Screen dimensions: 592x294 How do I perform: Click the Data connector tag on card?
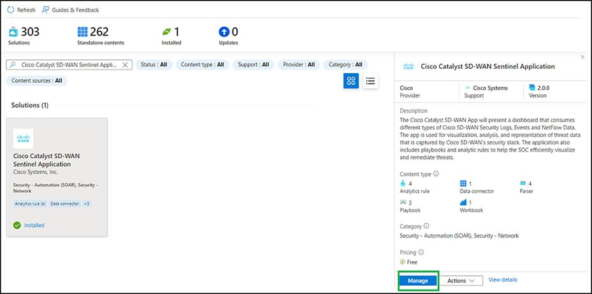click(x=64, y=204)
